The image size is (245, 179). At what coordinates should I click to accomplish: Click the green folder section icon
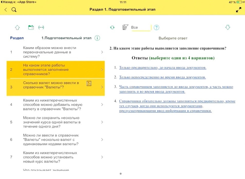[31, 27]
